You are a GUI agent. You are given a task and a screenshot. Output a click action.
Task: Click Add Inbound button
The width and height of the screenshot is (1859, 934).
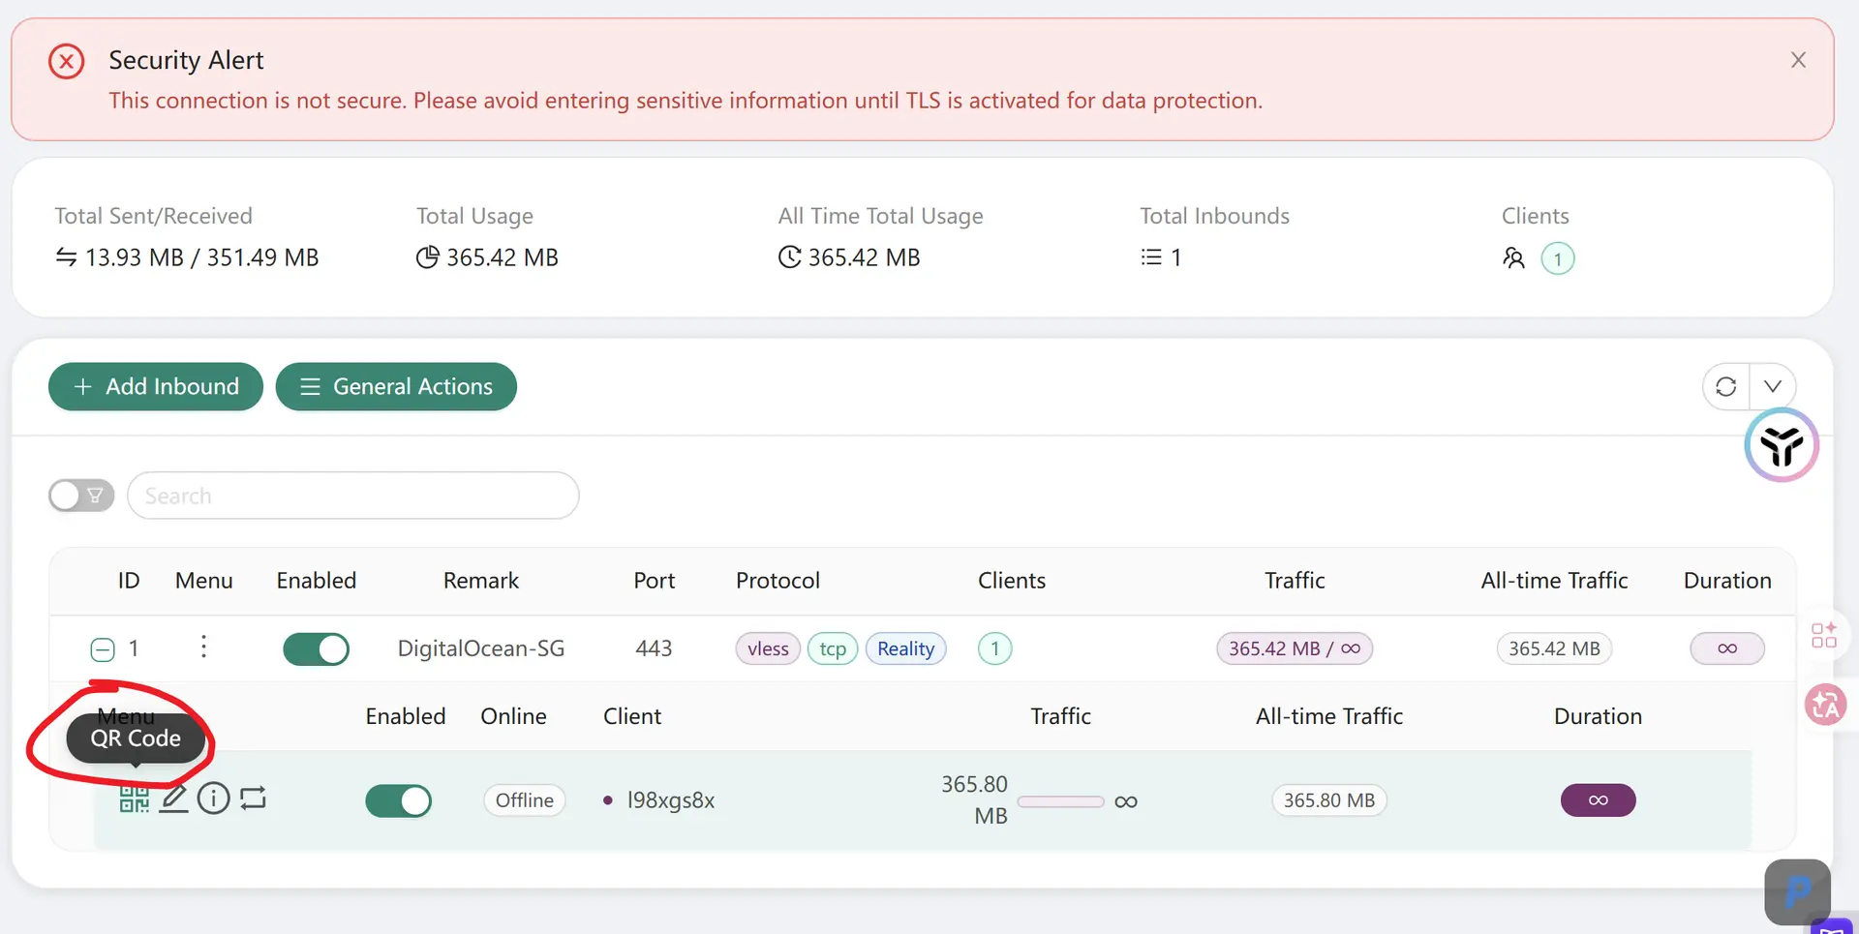coord(156,386)
